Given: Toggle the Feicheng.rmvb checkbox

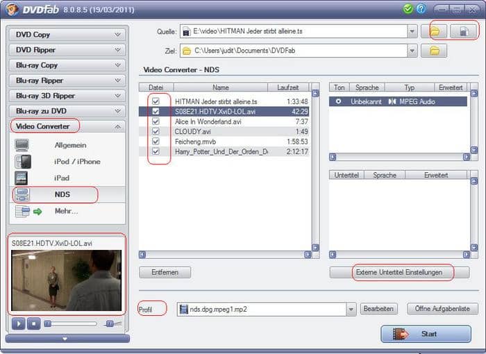Looking at the screenshot, I should point(156,142).
